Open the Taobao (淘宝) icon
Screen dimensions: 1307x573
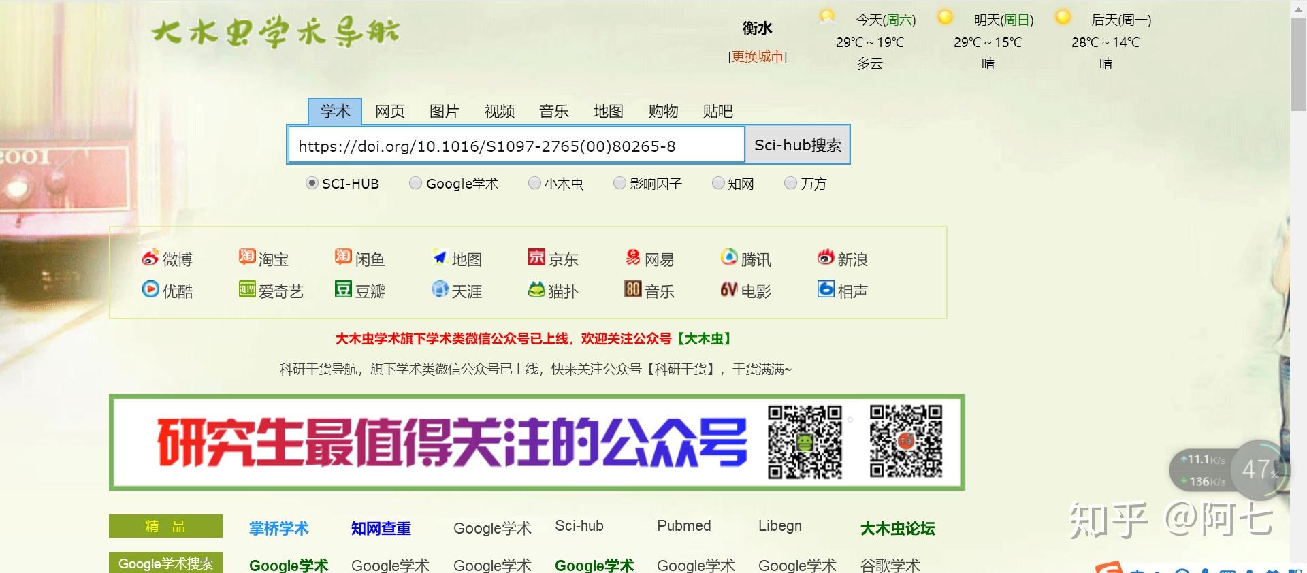point(247,257)
